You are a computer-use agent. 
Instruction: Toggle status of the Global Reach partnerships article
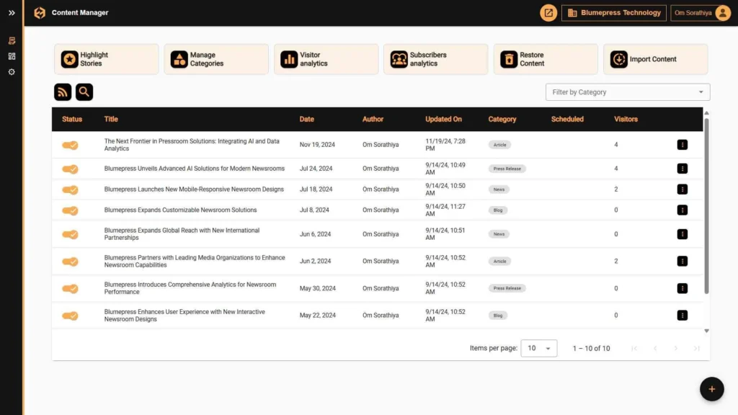point(69,233)
